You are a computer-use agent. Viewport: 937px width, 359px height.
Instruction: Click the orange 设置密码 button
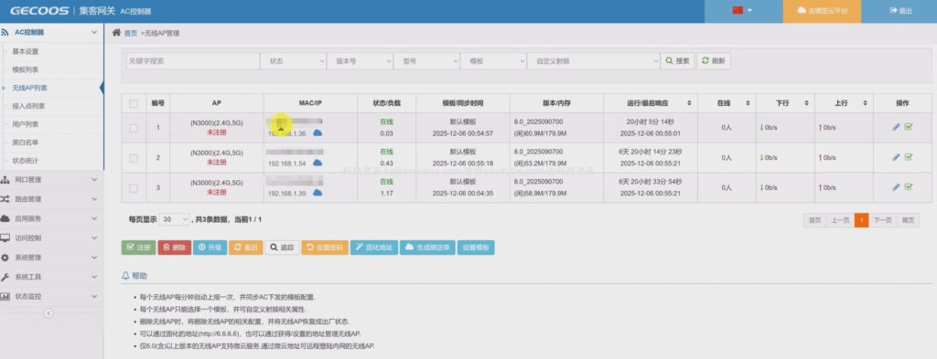325,248
